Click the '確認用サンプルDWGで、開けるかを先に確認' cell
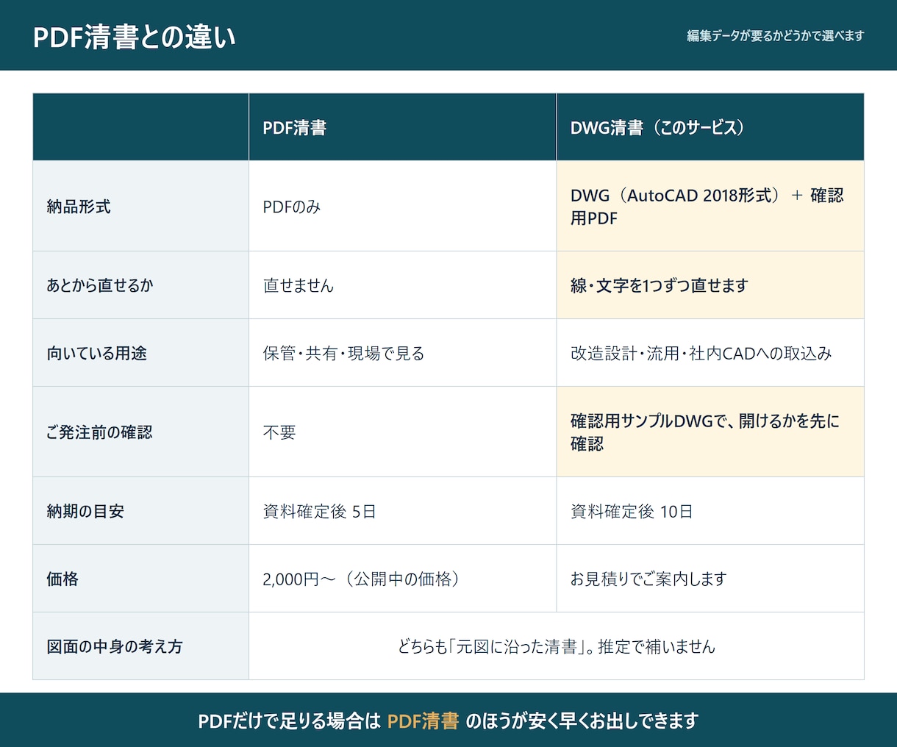Screen dimensions: 897x747 point(710,432)
